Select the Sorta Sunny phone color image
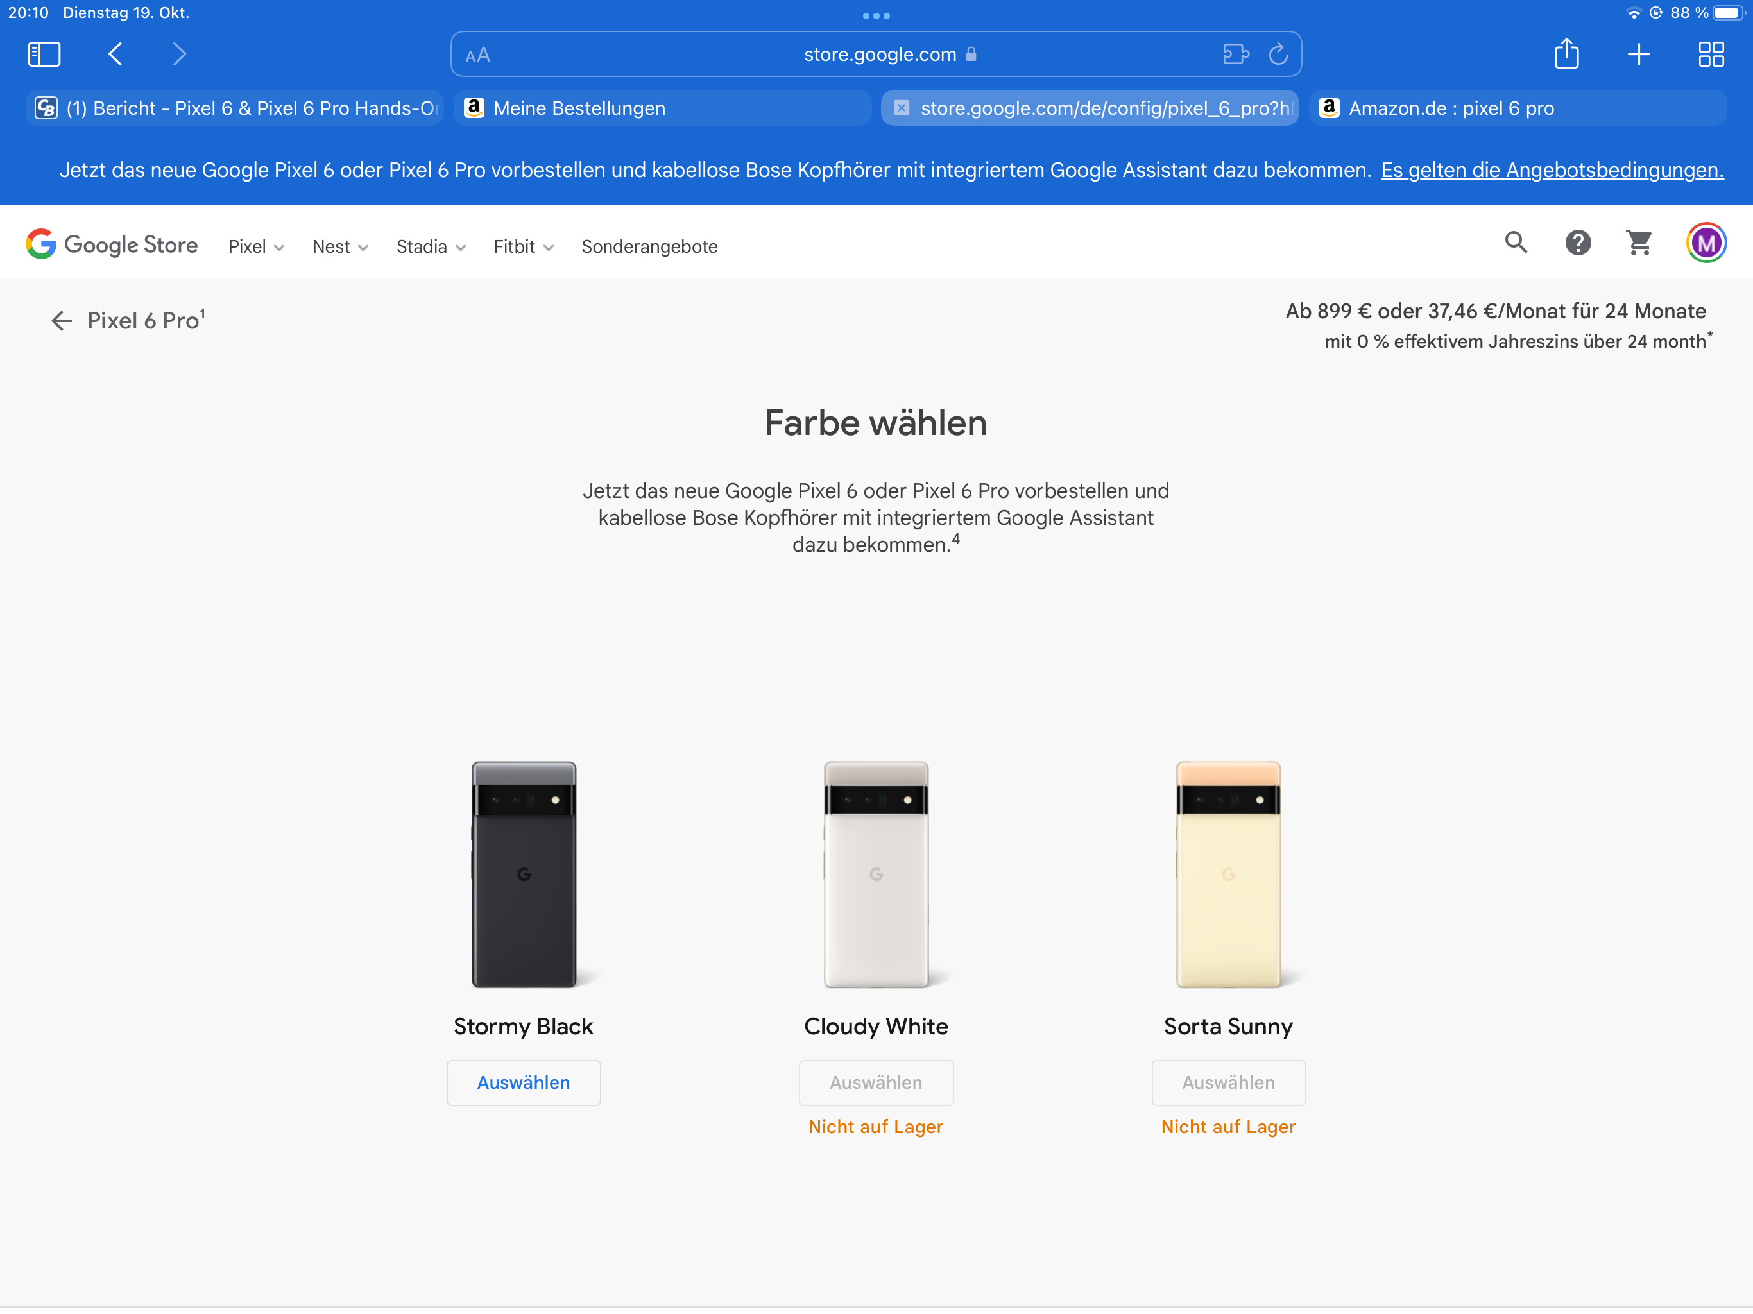The height and width of the screenshot is (1314, 1753). (1227, 874)
